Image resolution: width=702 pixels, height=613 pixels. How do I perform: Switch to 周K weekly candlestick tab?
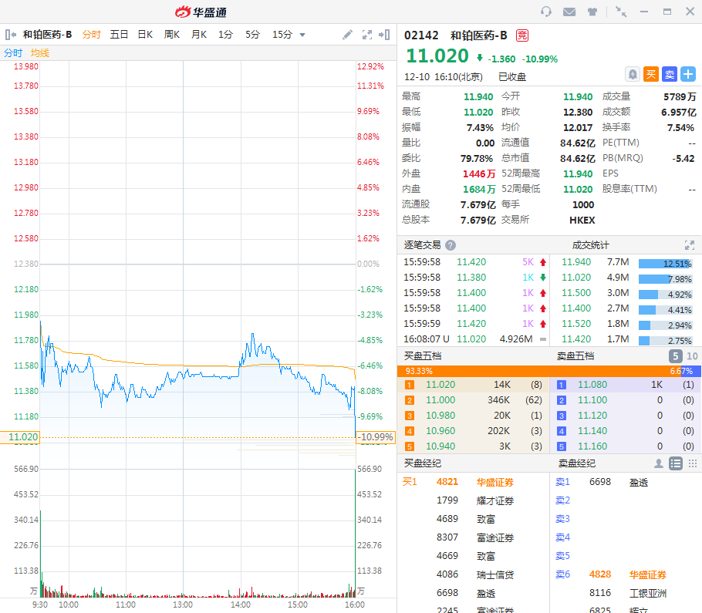pos(172,35)
